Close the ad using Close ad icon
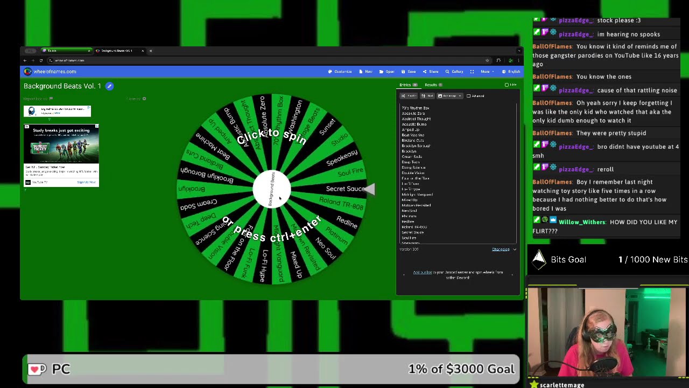This screenshot has width=689, height=388. click(144, 99)
